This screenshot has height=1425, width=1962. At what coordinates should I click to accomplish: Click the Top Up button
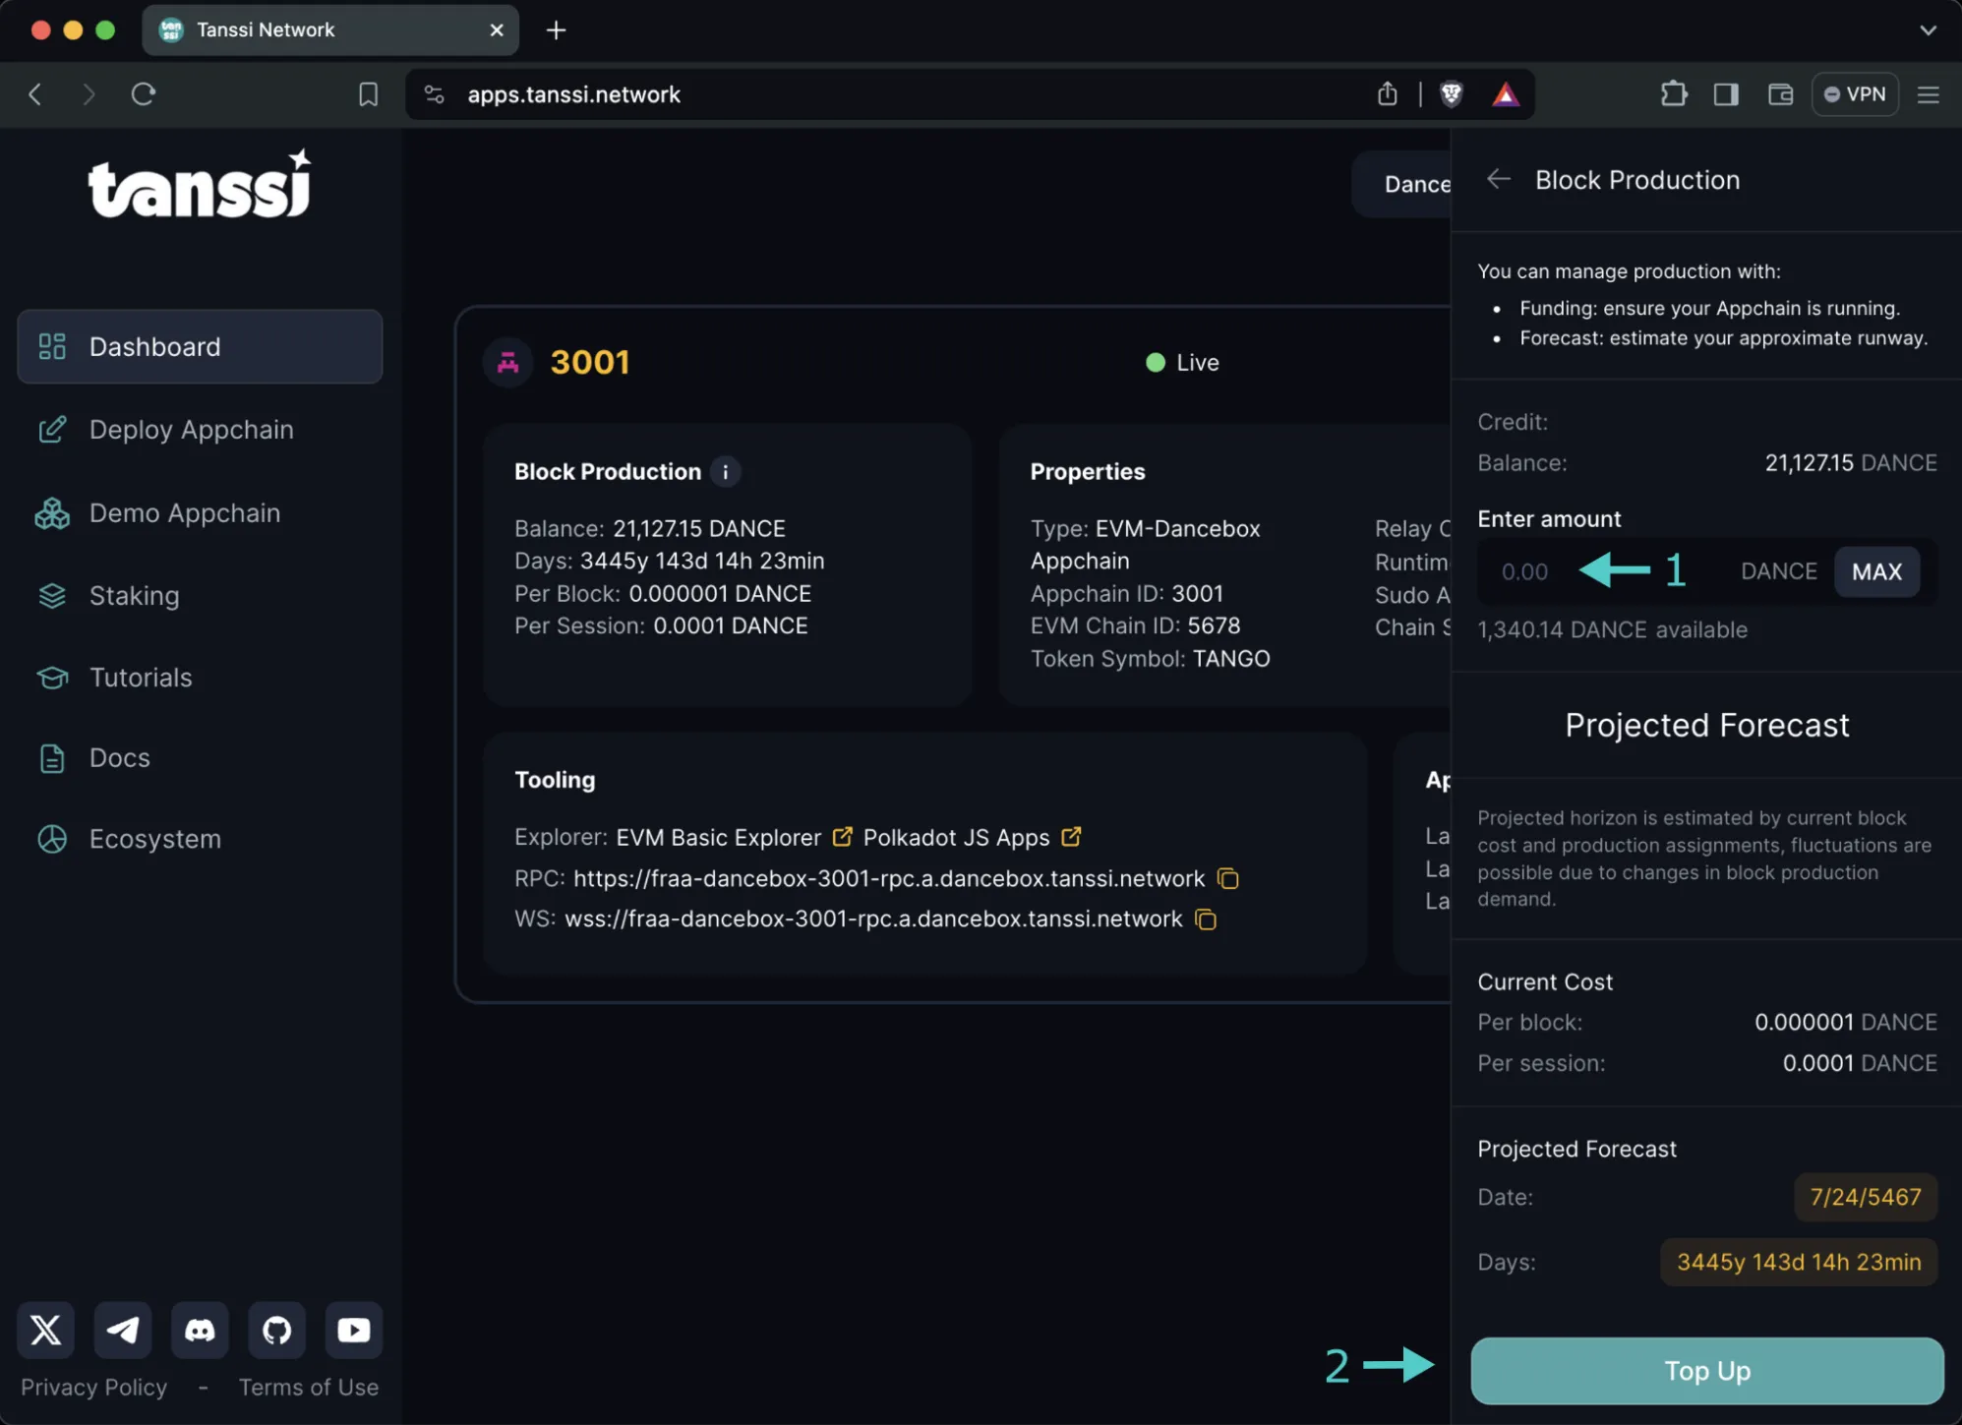[1705, 1370]
